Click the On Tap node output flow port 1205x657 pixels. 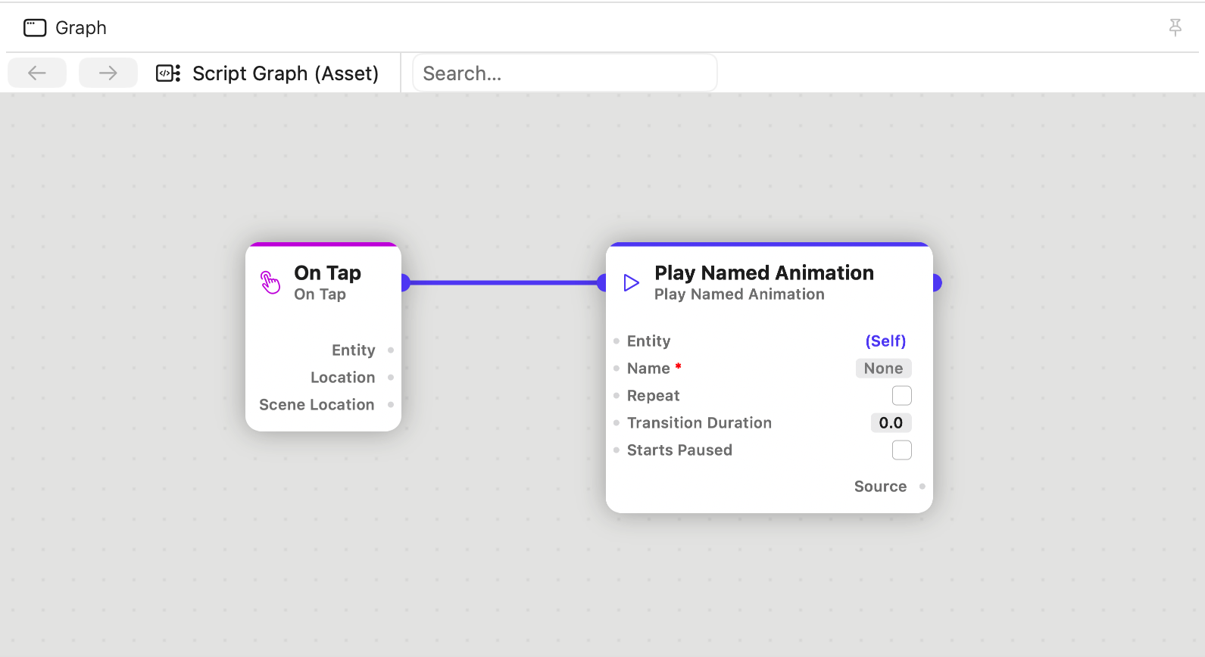(404, 283)
